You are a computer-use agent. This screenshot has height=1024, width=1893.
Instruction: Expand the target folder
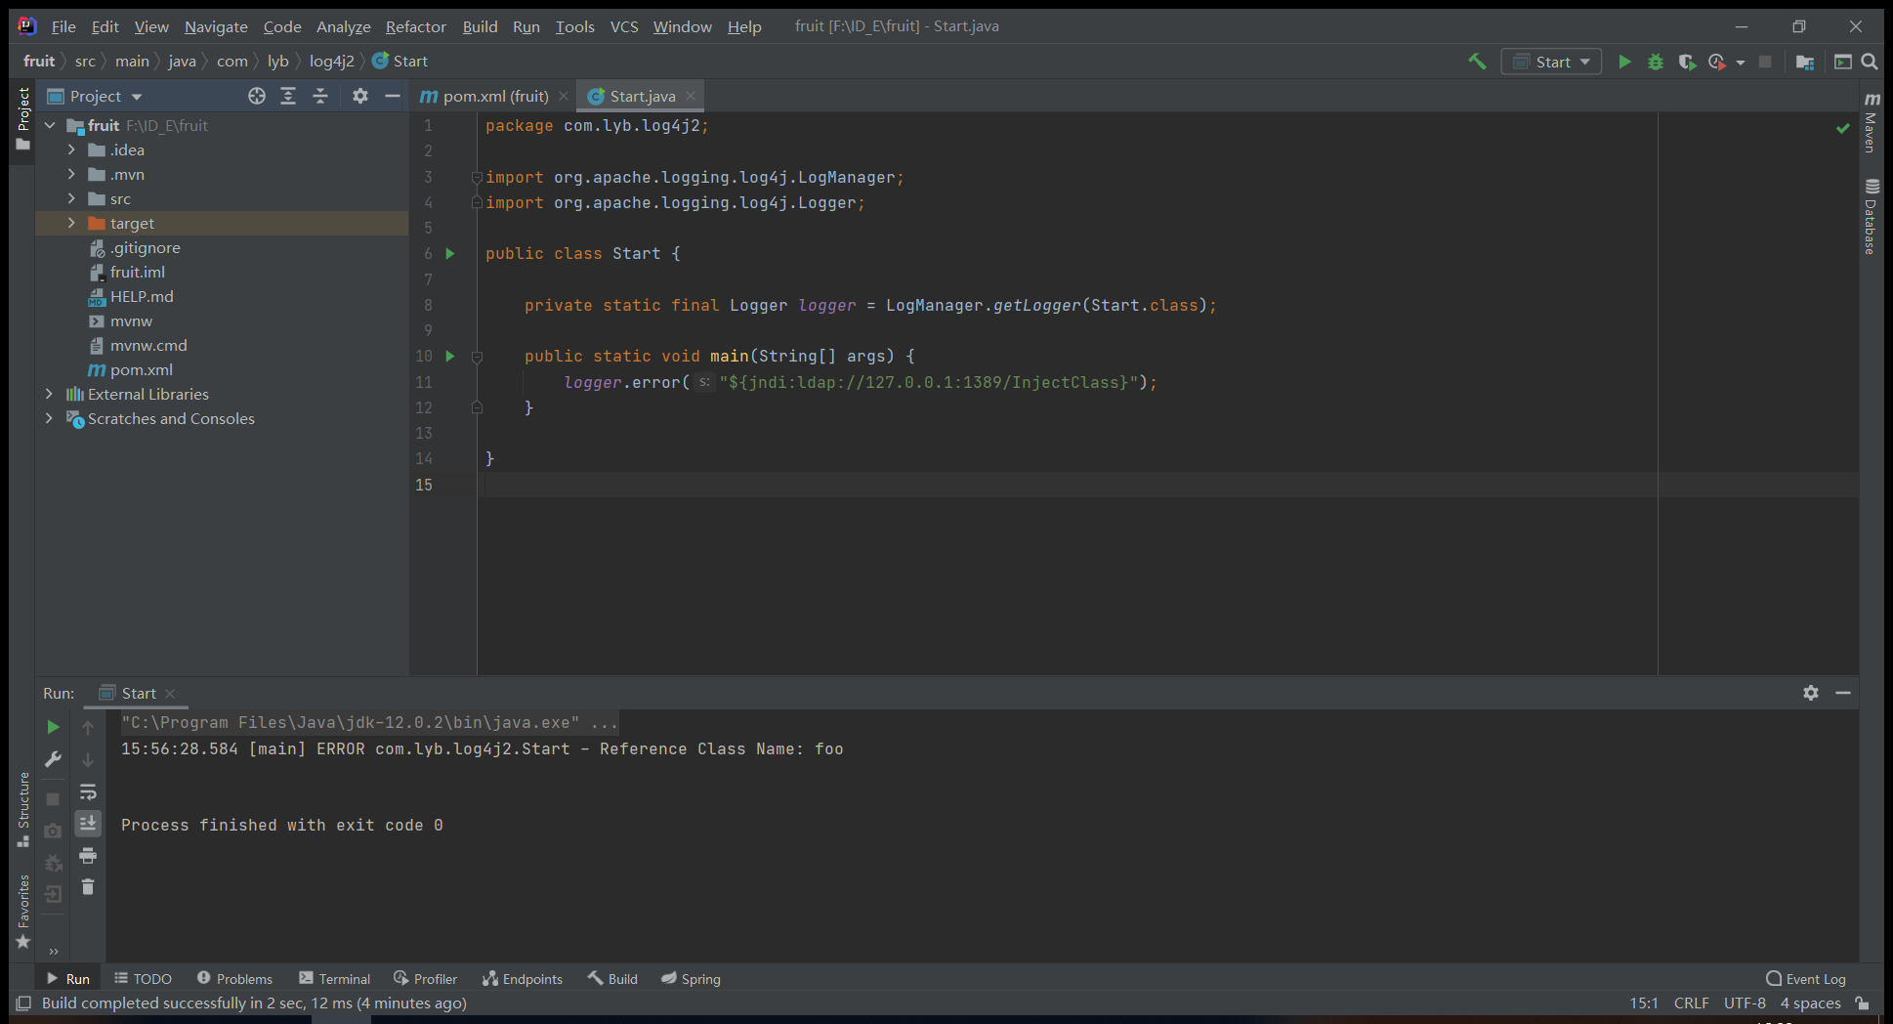(x=71, y=224)
